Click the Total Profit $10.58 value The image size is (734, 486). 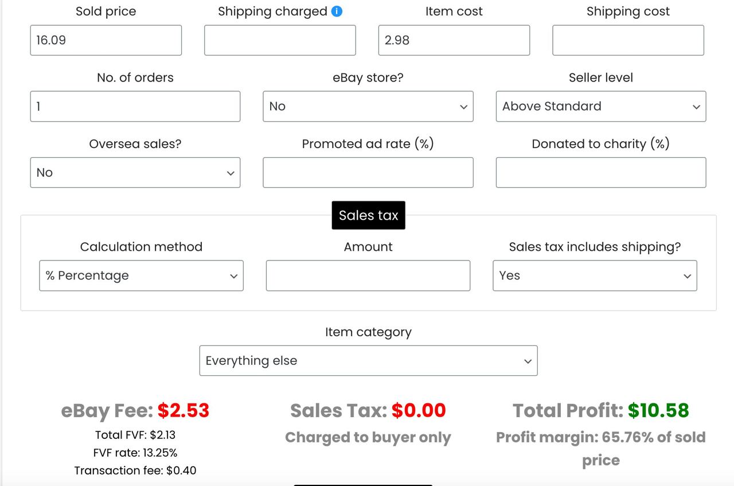point(658,410)
